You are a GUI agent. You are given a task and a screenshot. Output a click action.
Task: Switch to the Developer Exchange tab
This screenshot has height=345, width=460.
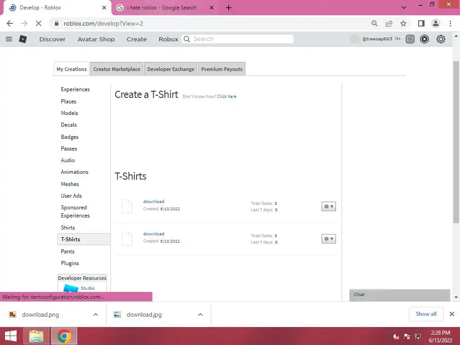pos(171,69)
